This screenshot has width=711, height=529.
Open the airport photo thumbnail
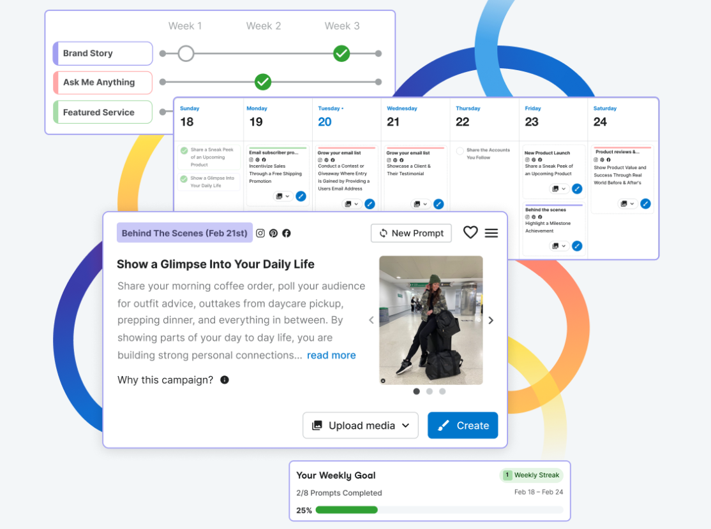(431, 320)
